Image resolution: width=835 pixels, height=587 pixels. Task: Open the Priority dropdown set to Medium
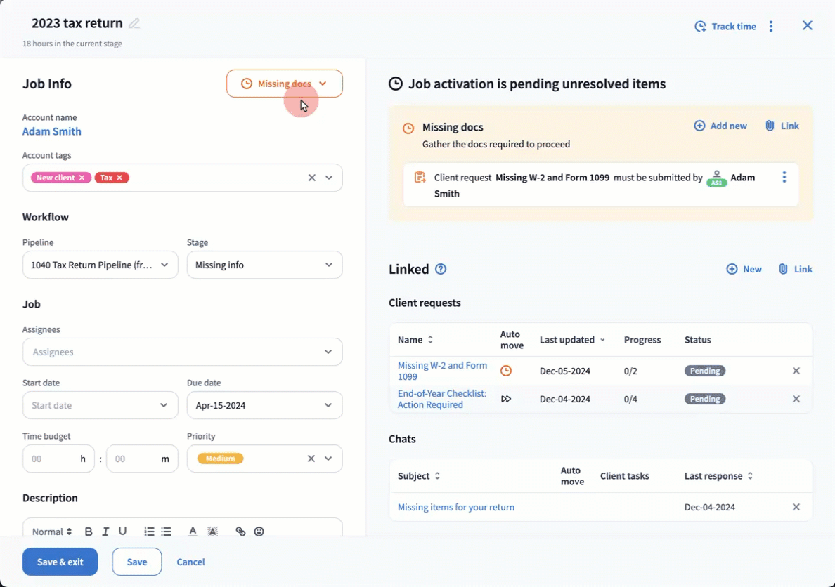(x=328, y=459)
